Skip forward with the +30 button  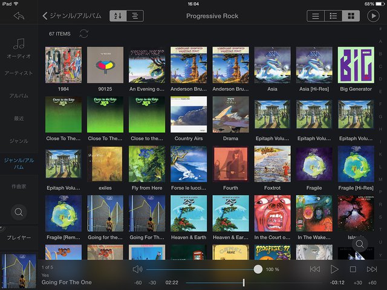point(358,283)
